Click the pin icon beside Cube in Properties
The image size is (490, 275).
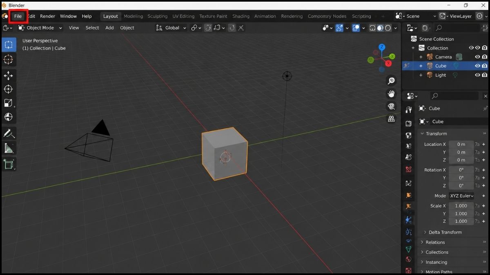(485, 108)
